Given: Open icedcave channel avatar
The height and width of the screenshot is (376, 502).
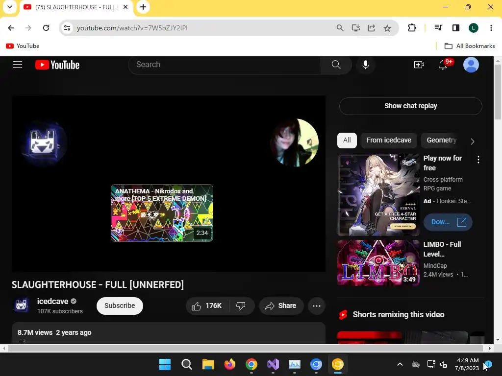Looking at the screenshot, I should pyautogui.click(x=21, y=305).
